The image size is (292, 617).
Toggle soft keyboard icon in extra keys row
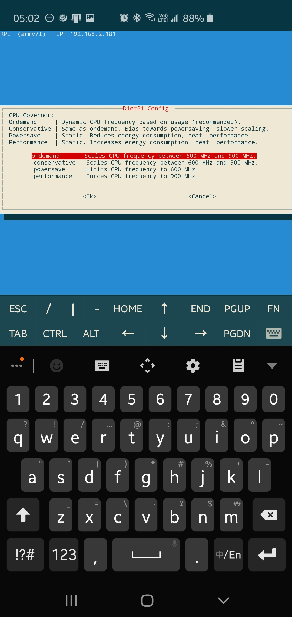(x=274, y=334)
